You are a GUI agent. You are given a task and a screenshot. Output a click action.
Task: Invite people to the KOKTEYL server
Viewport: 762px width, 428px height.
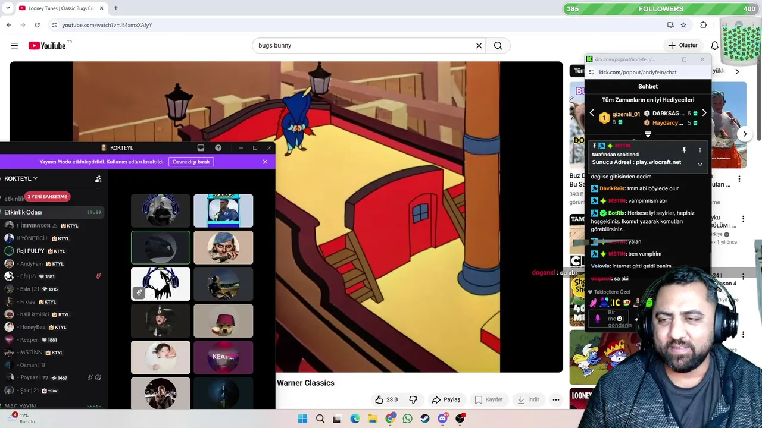98,178
